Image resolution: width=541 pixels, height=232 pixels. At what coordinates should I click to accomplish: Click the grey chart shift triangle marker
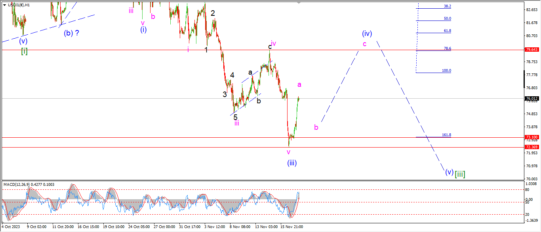[x=299, y=2]
